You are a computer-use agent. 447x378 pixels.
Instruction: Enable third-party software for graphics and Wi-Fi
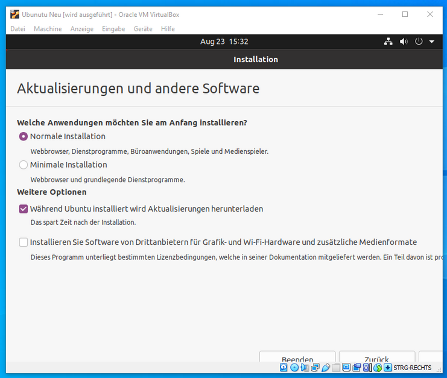click(x=24, y=242)
